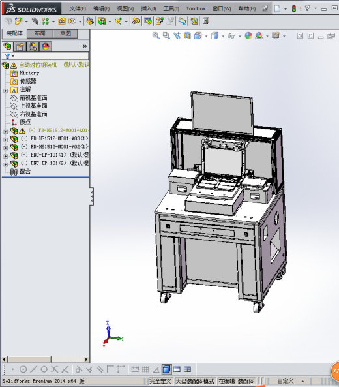Expand more manager tabs chevron
This screenshot has width=339, height=387.
tap(85, 46)
